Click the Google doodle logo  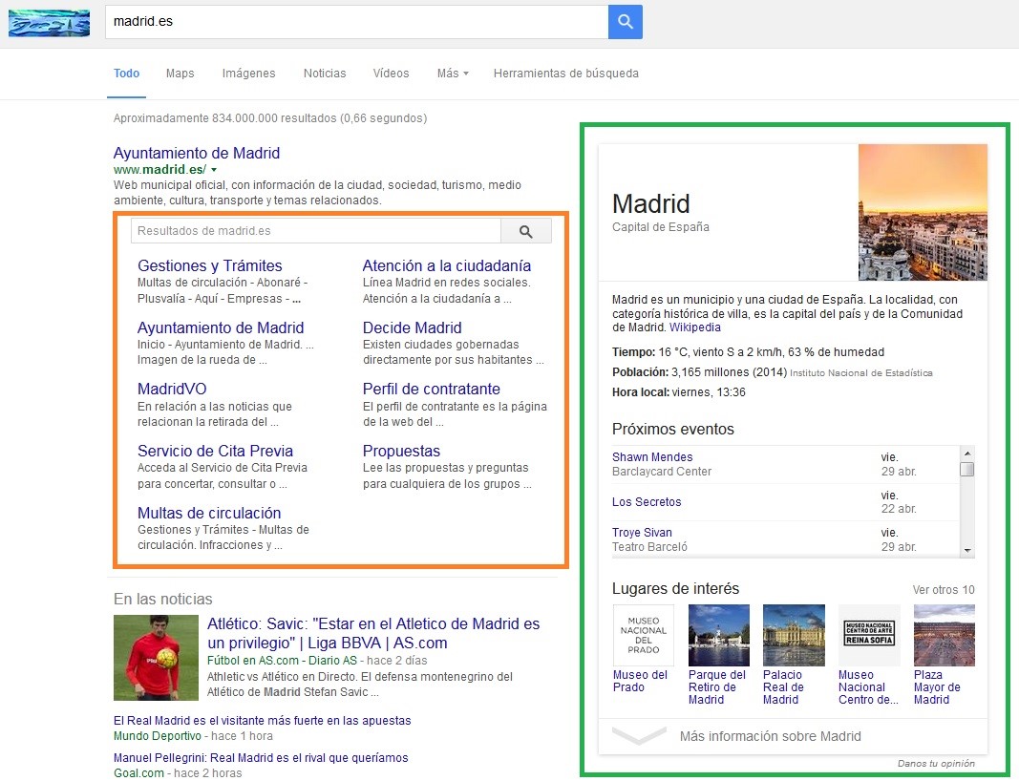point(50,23)
